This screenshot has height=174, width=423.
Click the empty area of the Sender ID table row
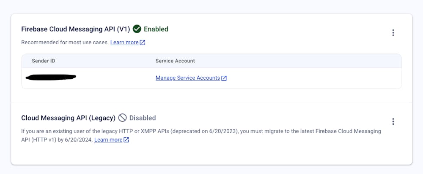(x=313, y=78)
